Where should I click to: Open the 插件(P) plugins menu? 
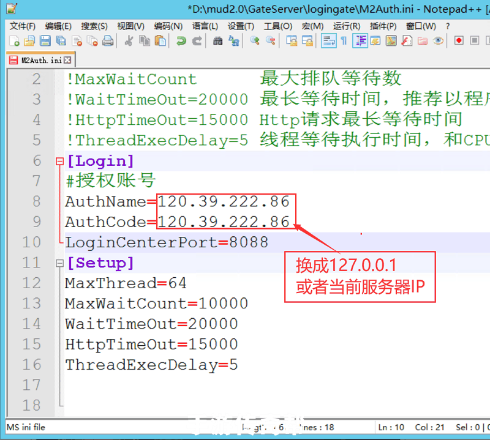tap(383, 26)
